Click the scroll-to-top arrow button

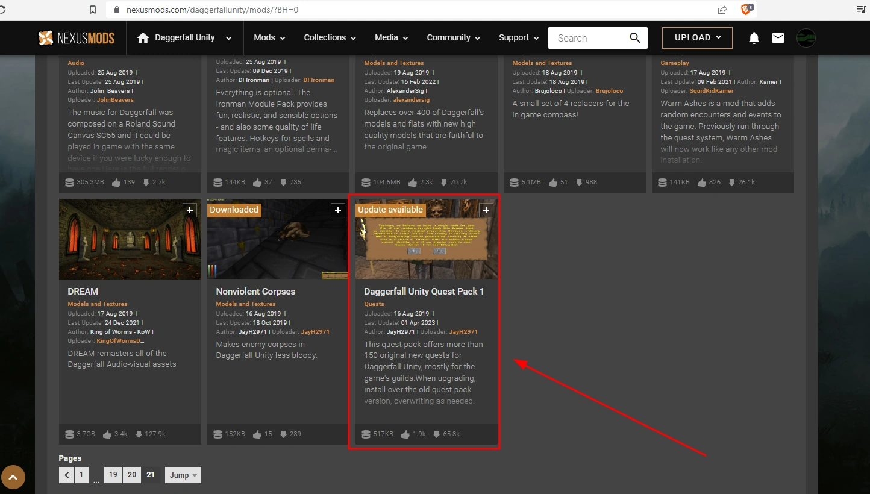click(13, 478)
